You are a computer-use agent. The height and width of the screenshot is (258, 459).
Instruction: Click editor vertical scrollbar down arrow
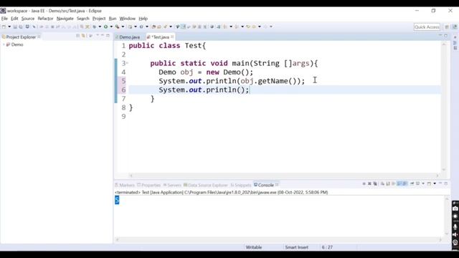click(x=444, y=170)
